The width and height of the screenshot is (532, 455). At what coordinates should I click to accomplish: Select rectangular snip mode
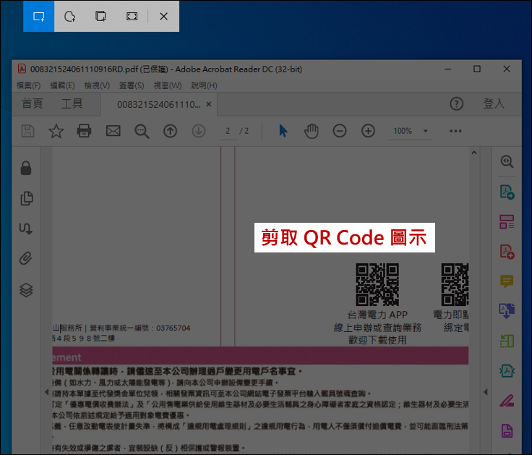[x=39, y=17]
